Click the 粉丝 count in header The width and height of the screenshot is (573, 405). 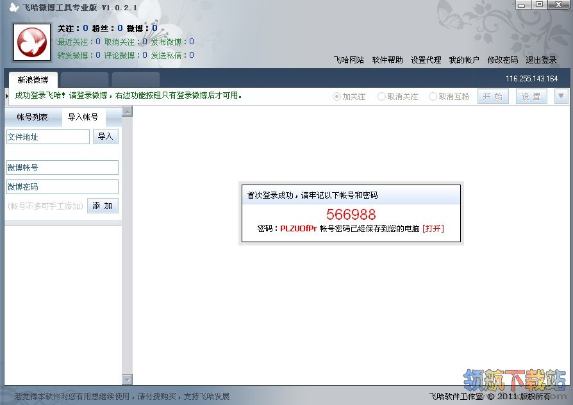click(108, 28)
